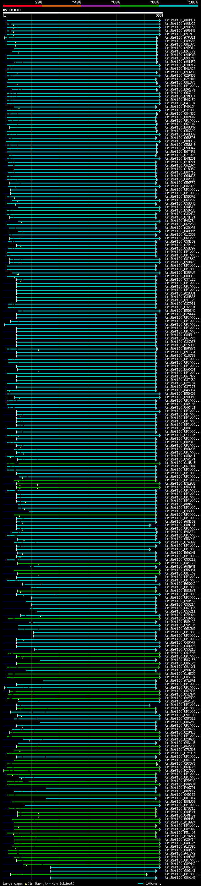Open UniRef100_Q56A61 hit label

coord(180,570)
